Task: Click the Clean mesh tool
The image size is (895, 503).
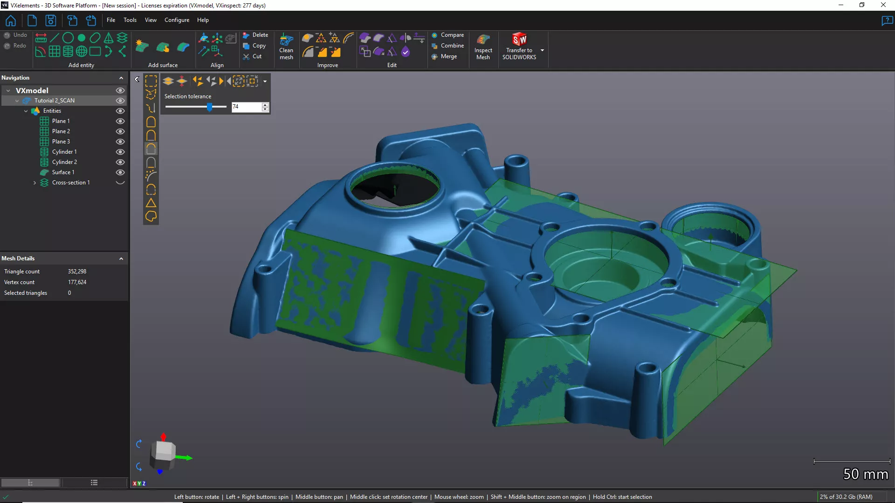Action: pyautogui.click(x=286, y=47)
